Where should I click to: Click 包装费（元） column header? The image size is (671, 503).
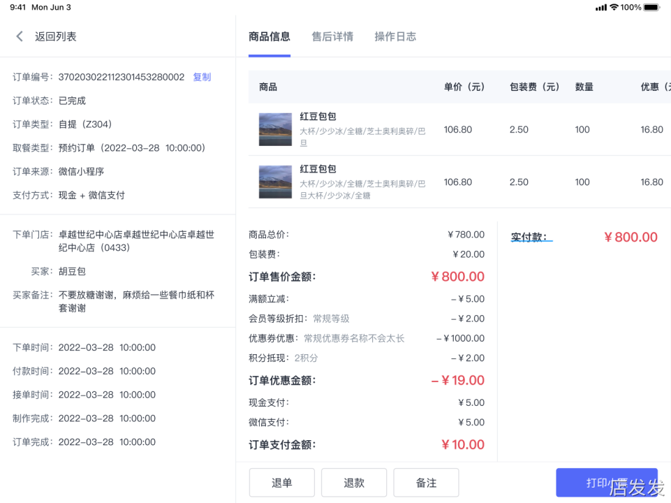534,87
